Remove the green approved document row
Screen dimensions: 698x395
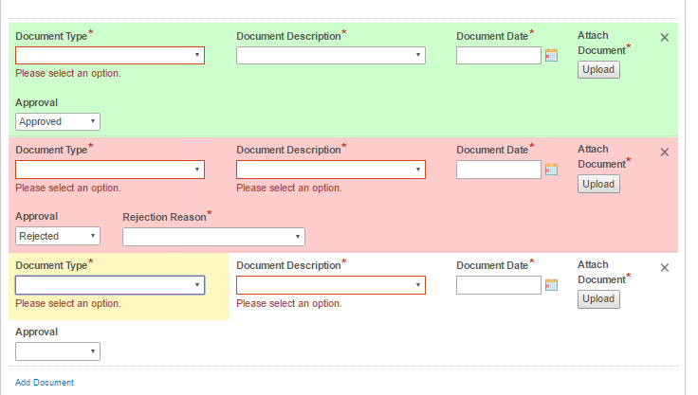pyautogui.click(x=664, y=37)
